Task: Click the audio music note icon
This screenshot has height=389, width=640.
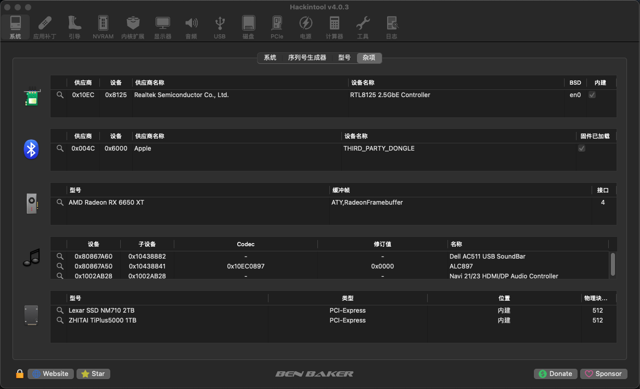Action: point(31,257)
